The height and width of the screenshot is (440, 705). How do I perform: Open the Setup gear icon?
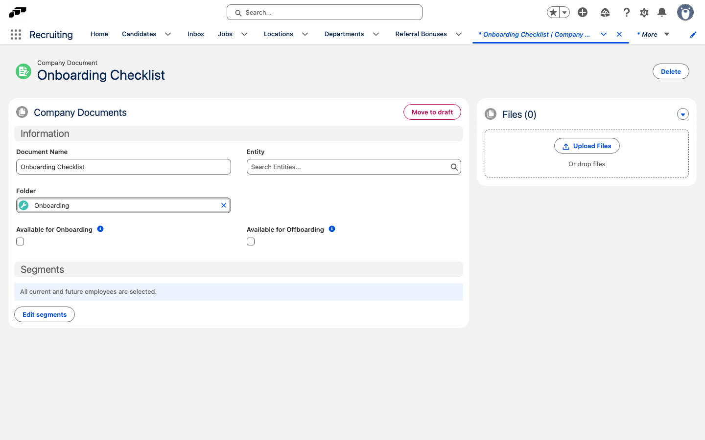(x=644, y=12)
